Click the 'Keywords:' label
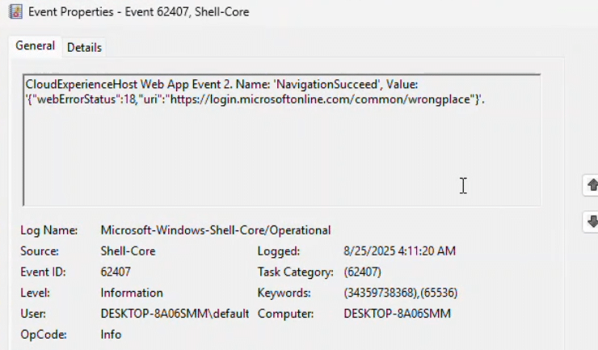 (x=284, y=293)
